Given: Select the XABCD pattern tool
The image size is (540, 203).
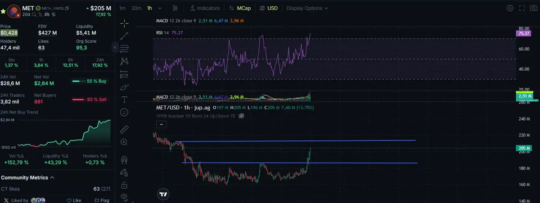Looking at the screenshot, I should (125, 61).
